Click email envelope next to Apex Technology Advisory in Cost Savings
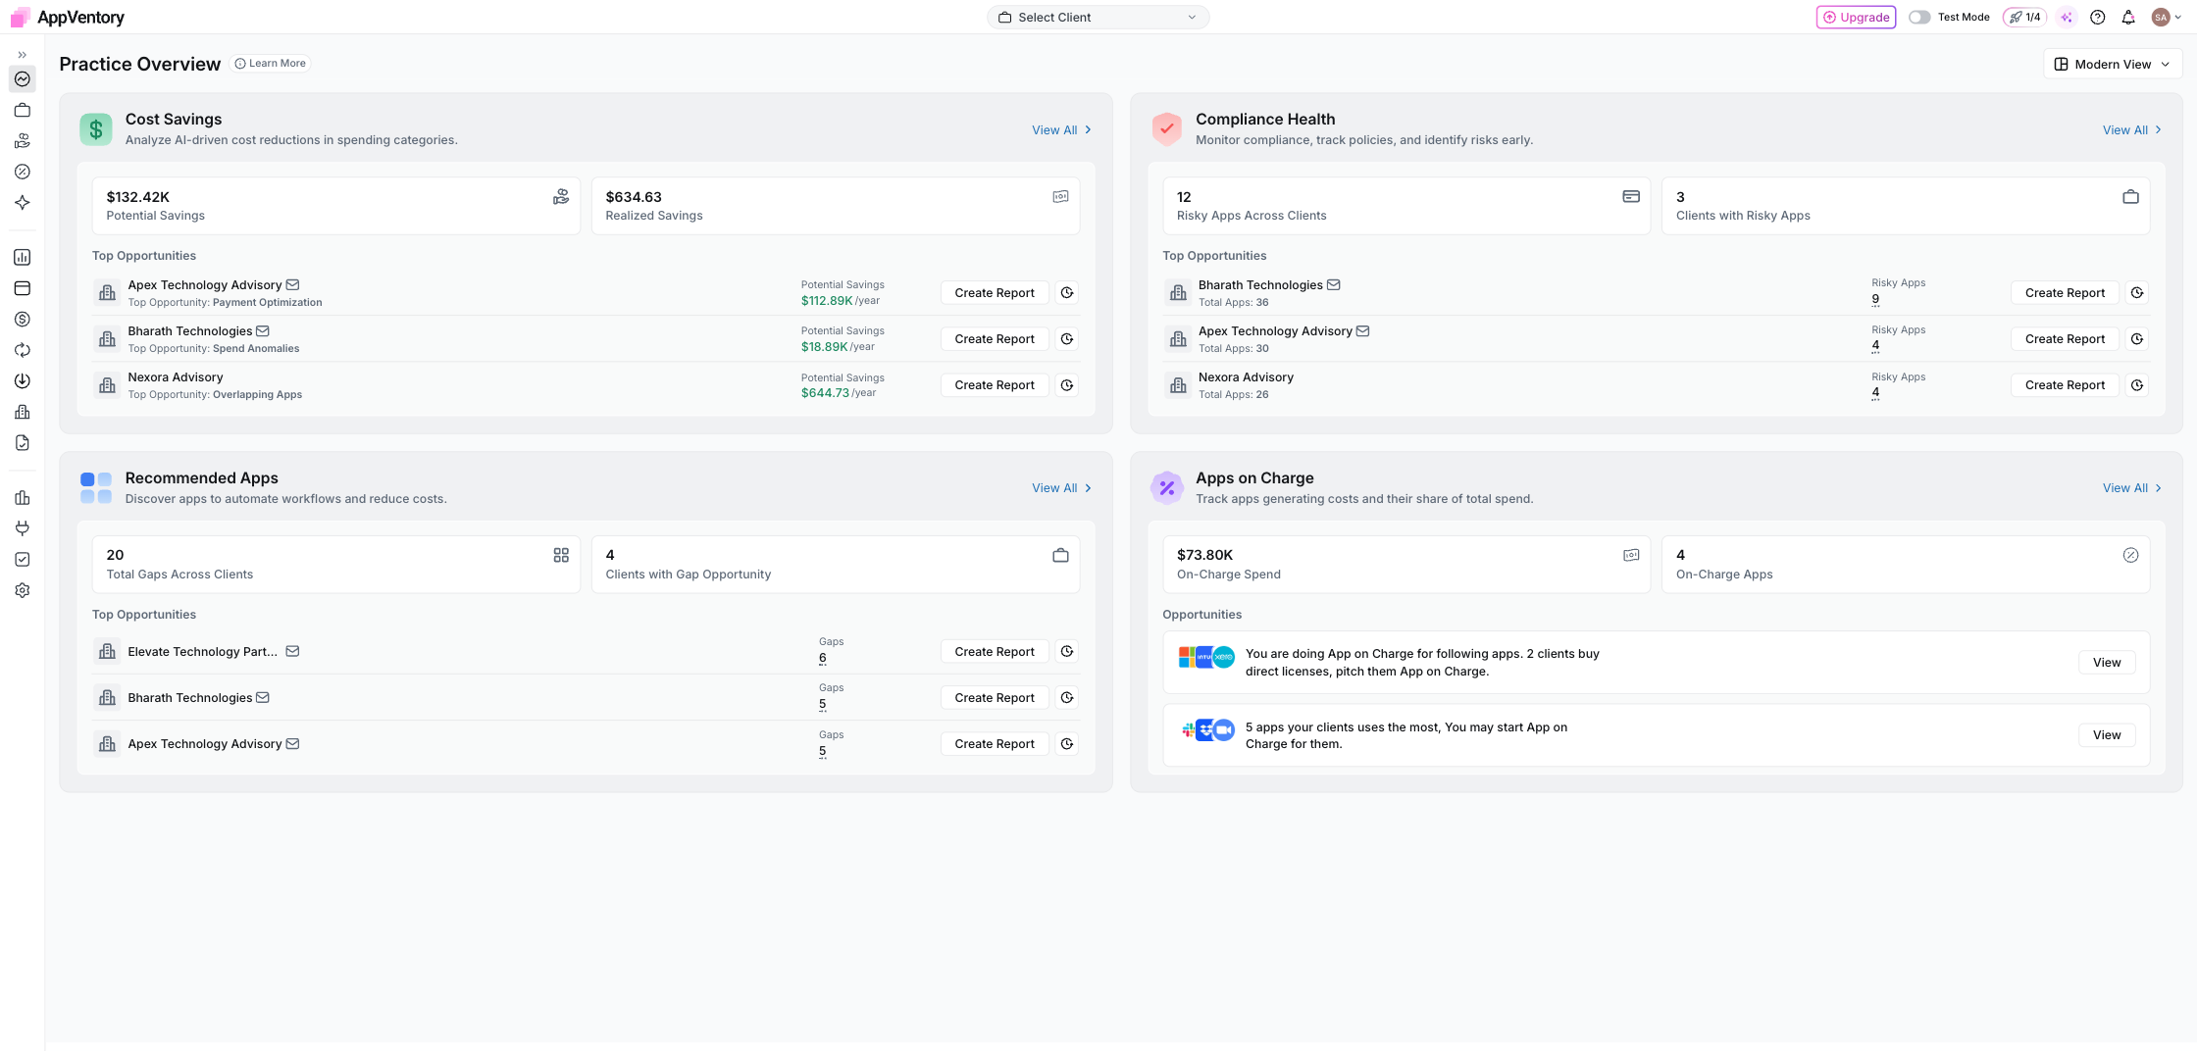Screen dimensions: 2197x1051 (x=292, y=284)
